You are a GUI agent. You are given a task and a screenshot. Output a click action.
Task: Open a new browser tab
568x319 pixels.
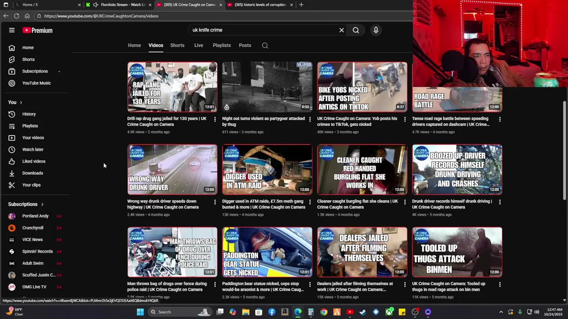301,5
